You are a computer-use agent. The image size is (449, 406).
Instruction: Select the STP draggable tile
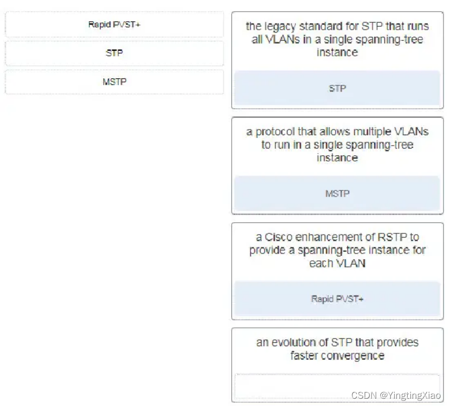[x=114, y=53]
